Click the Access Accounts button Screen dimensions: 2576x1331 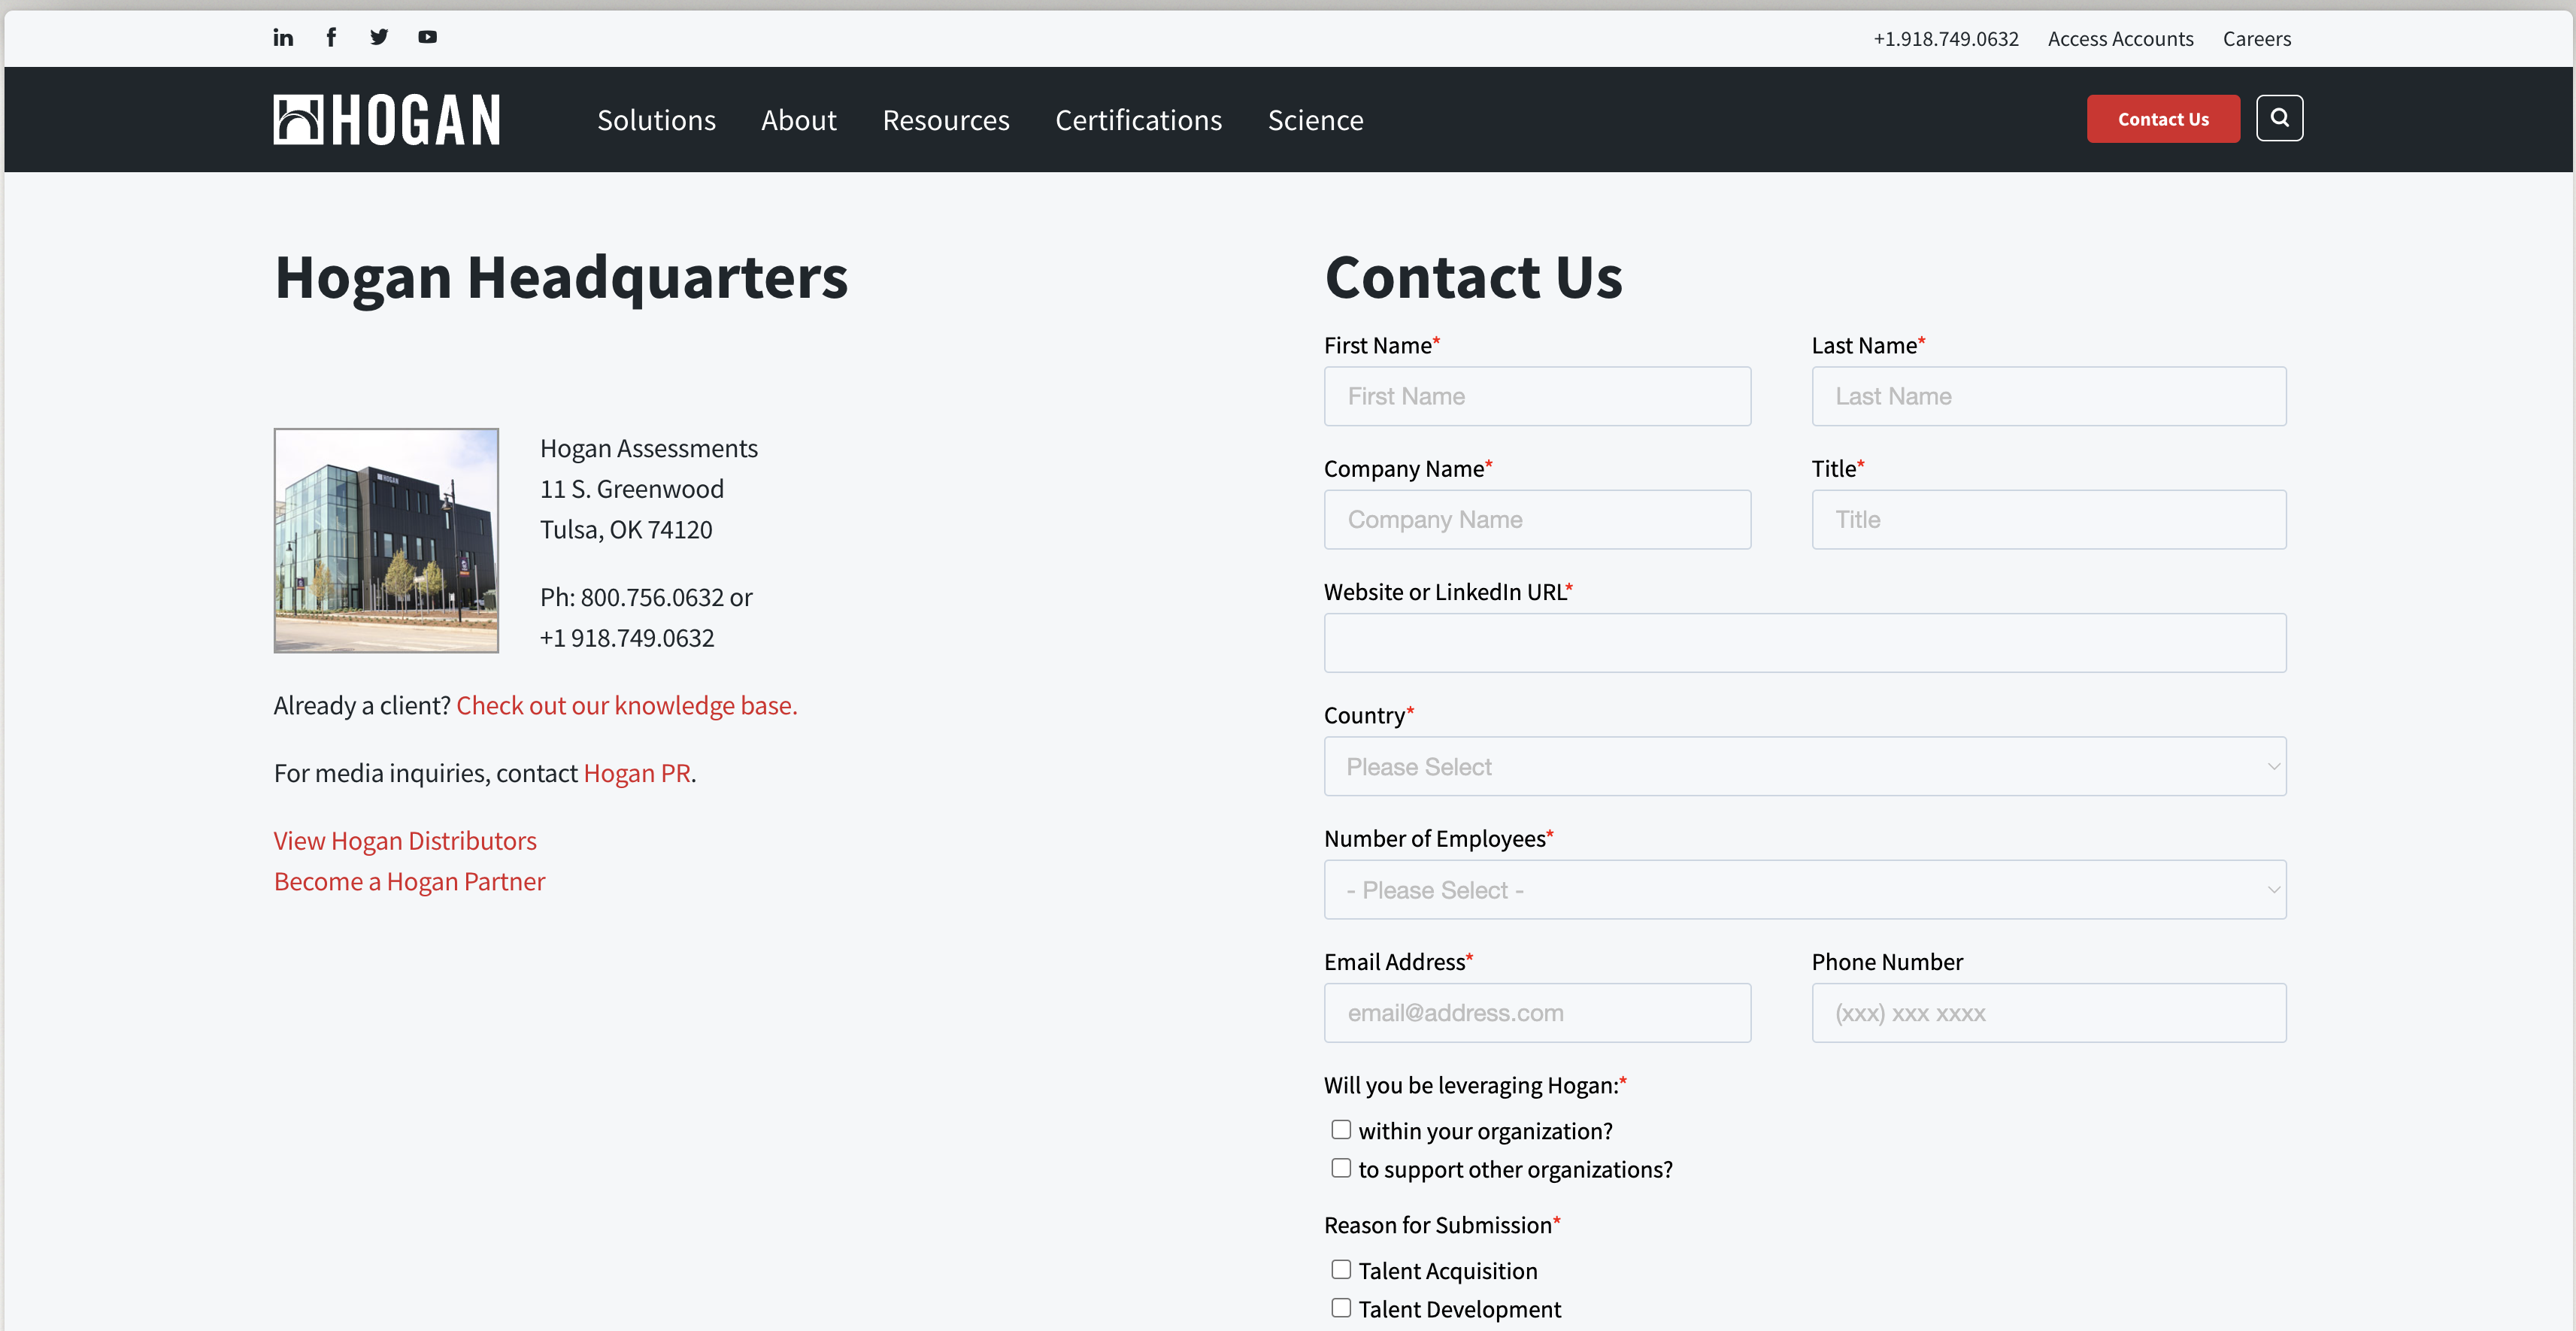pos(2118,38)
